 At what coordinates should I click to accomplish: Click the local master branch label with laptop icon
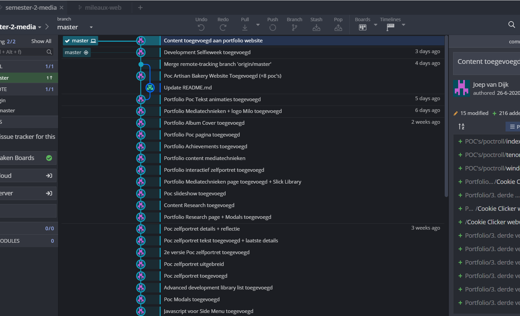pos(81,41)
